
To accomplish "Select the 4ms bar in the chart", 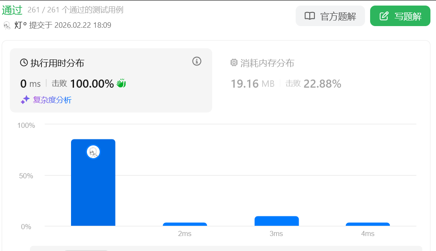I will click(368, 224).
